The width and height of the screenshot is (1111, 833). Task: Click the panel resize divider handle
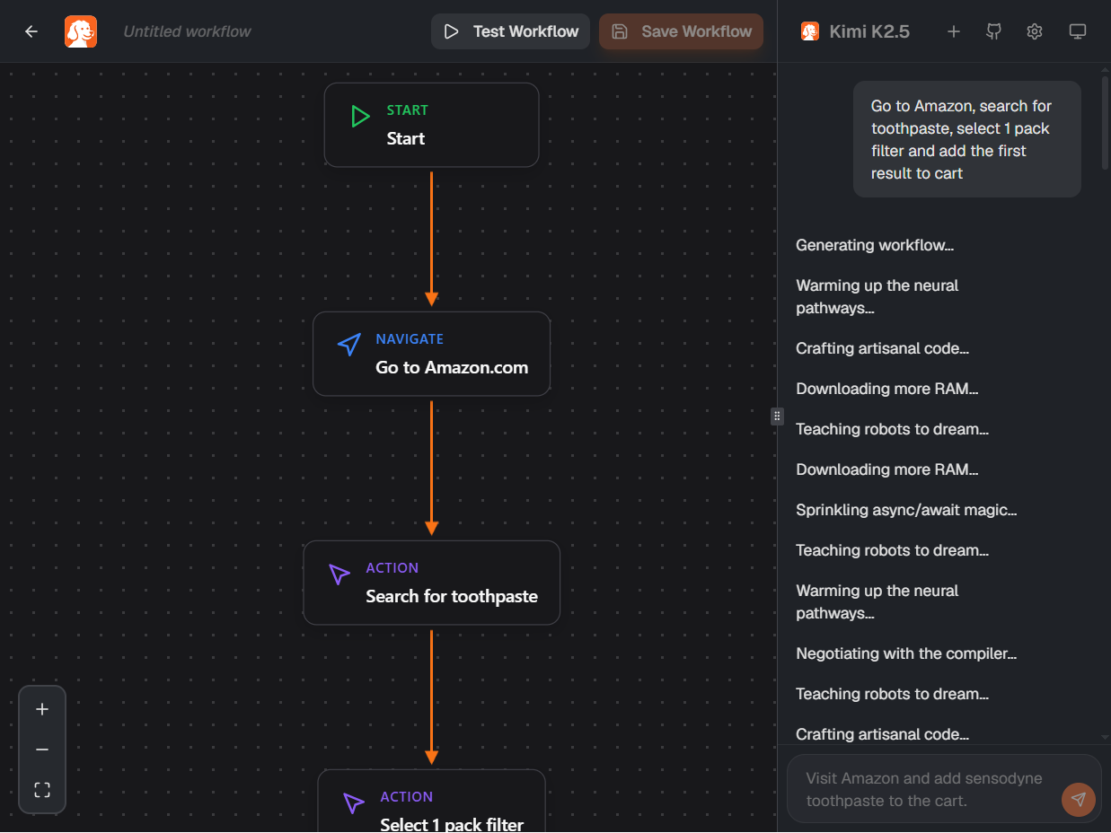tap(777, 416)
